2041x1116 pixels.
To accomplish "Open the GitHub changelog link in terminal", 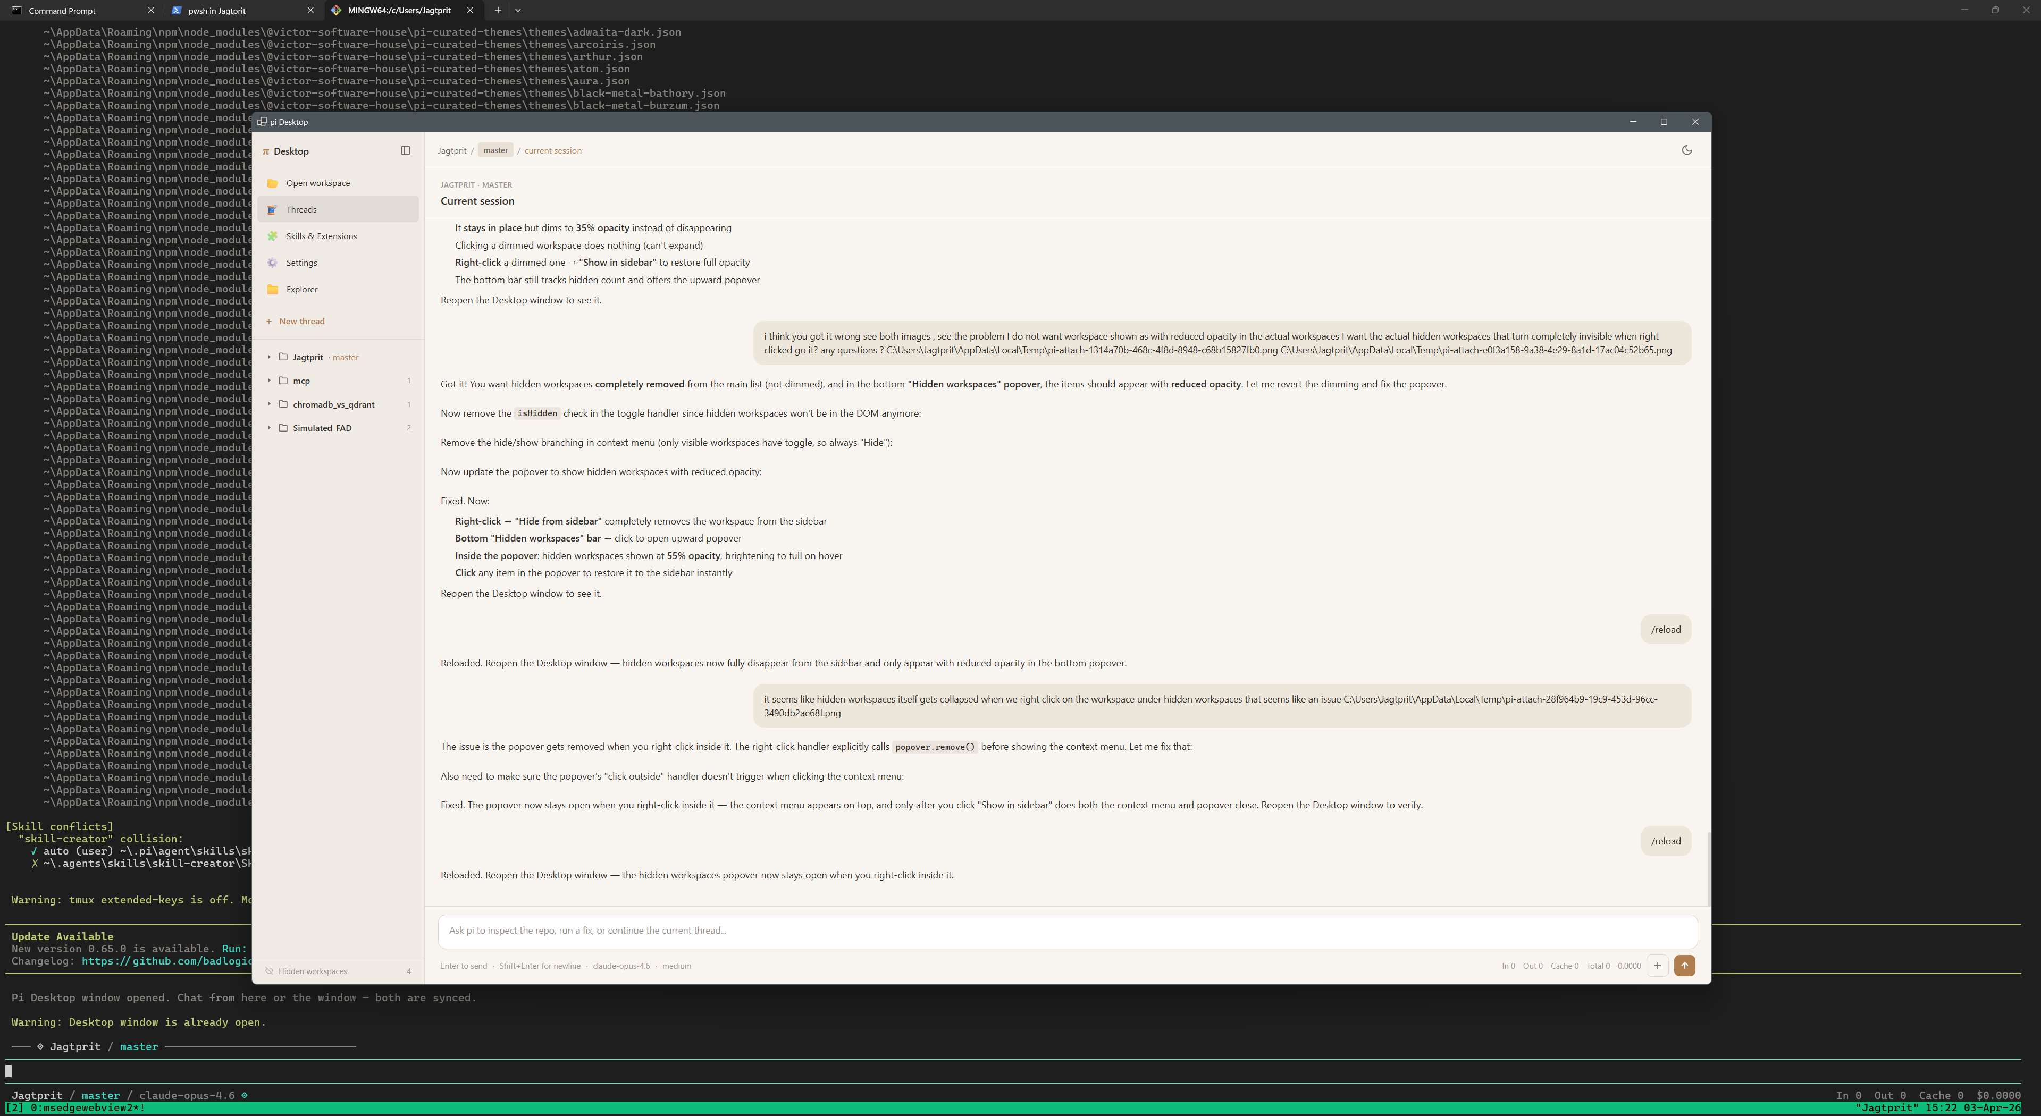I will (x=166, y=961).
